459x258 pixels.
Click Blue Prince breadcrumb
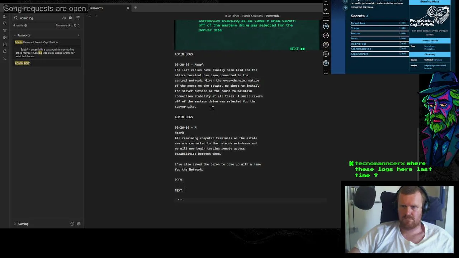pyautogui.click(x=232, y=16)
